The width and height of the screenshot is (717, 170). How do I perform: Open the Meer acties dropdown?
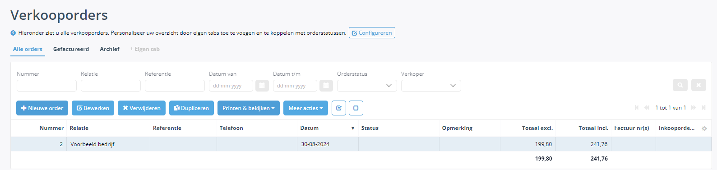tap(305, 108)
